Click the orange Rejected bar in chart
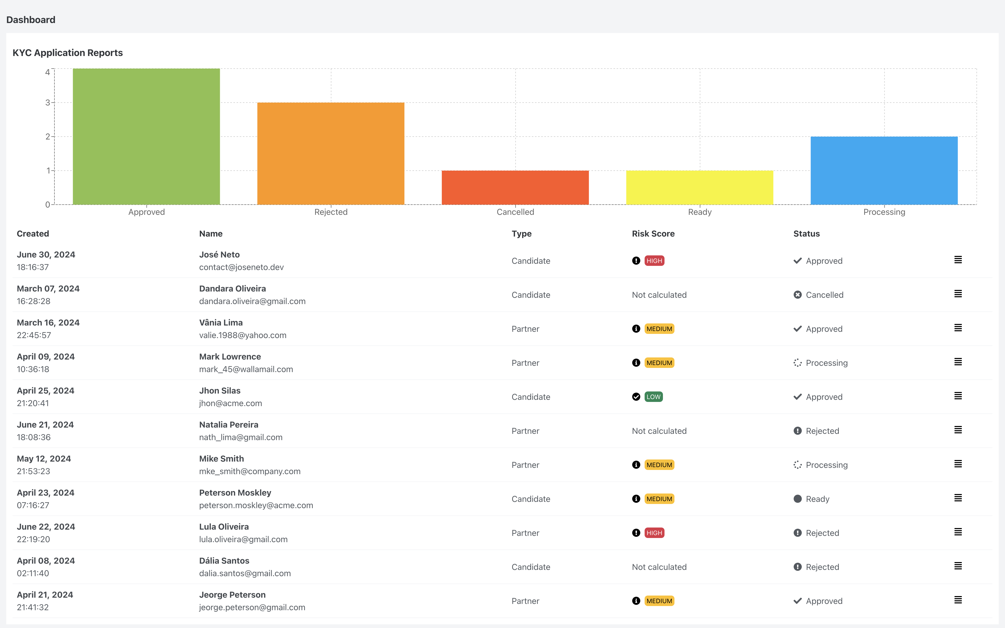Viewport: 1005px width, 628px height. tap(331, 154)
